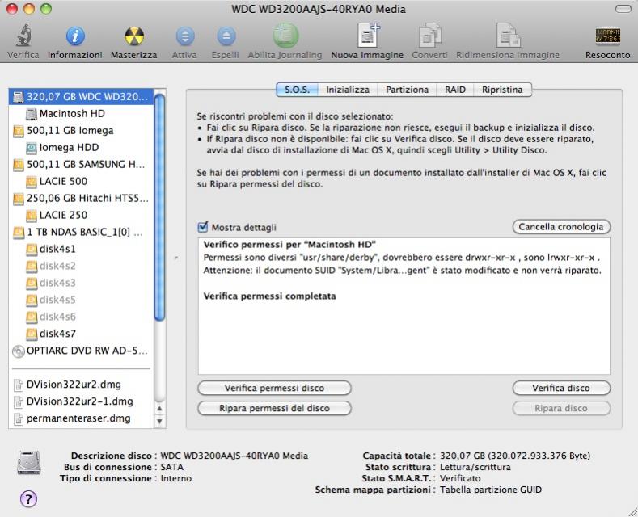Select DVision322ur2.dmg disk image
The height and width of the screenshot is (517, 638).
coord(81,385)
